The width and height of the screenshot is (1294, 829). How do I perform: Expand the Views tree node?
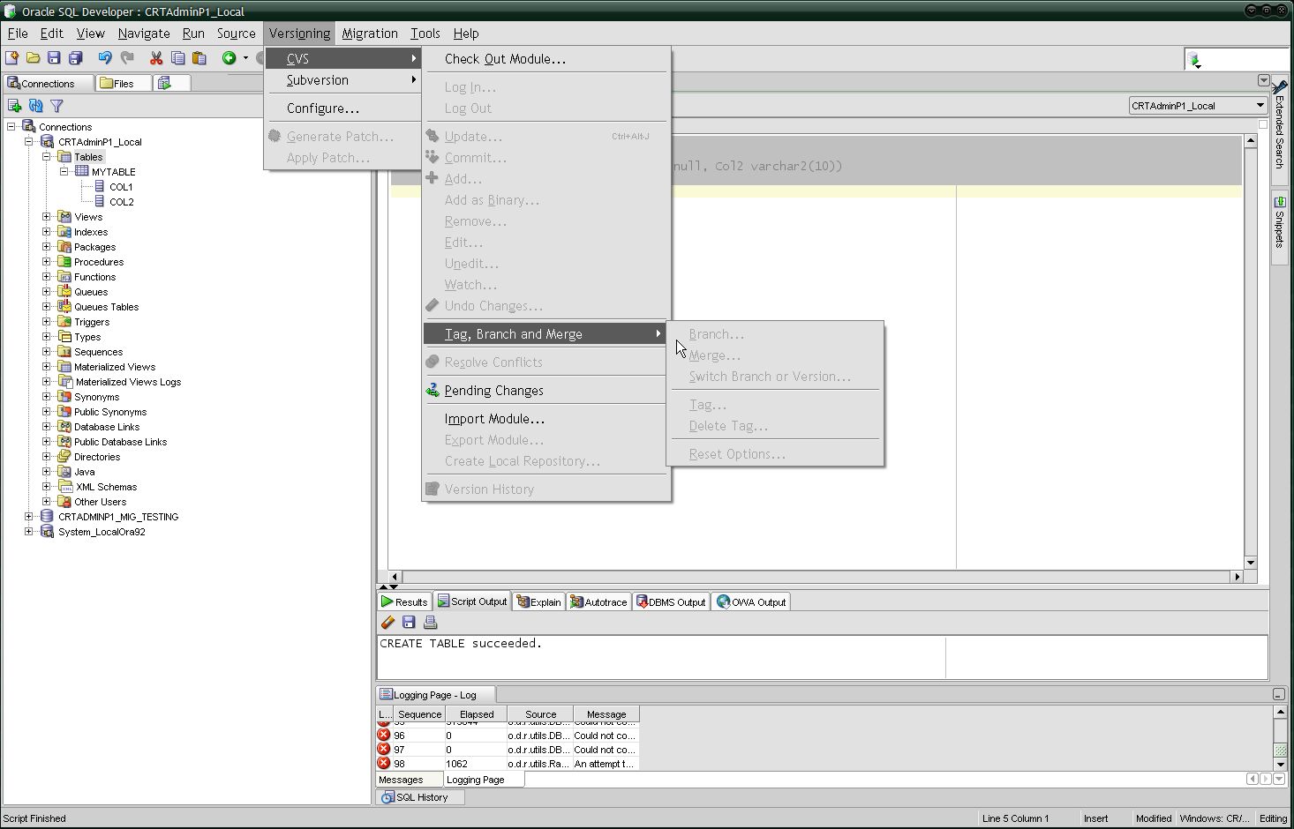coord(47,216)
